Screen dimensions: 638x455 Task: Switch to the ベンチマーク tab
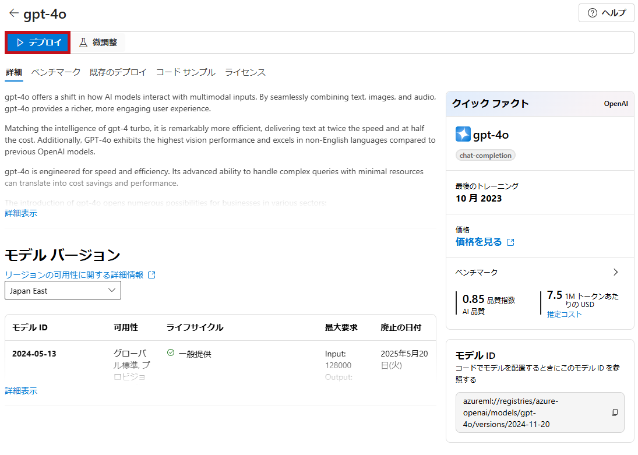click(x=56, y=72)
